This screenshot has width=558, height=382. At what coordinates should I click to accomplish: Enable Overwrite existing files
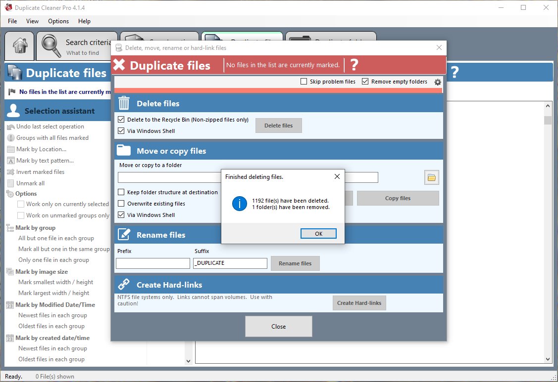click(121, 203)
